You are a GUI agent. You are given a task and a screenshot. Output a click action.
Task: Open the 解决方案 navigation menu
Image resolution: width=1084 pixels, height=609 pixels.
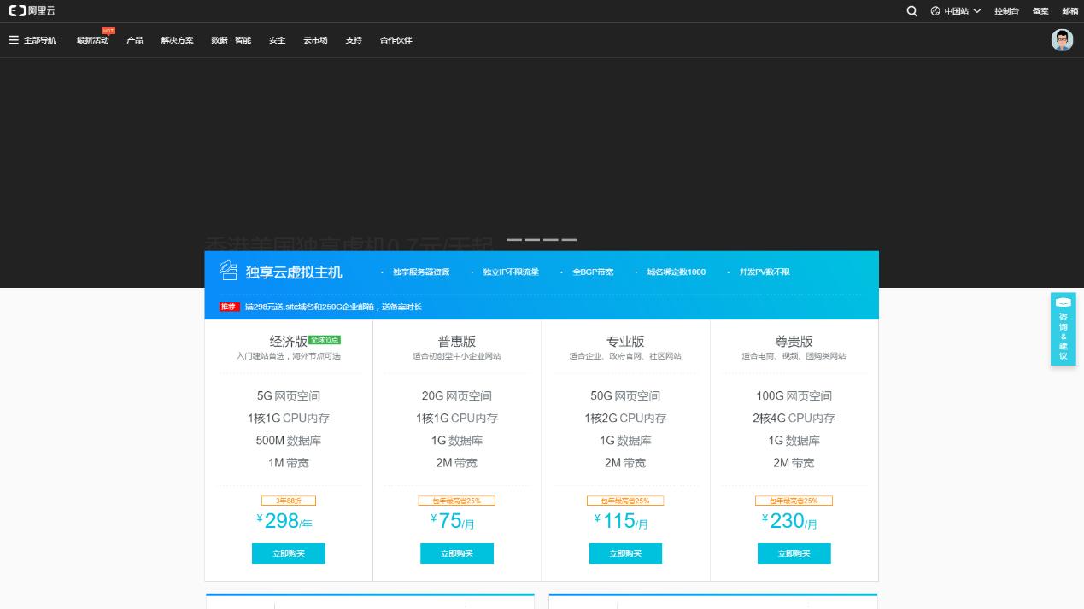pos(176,40)
